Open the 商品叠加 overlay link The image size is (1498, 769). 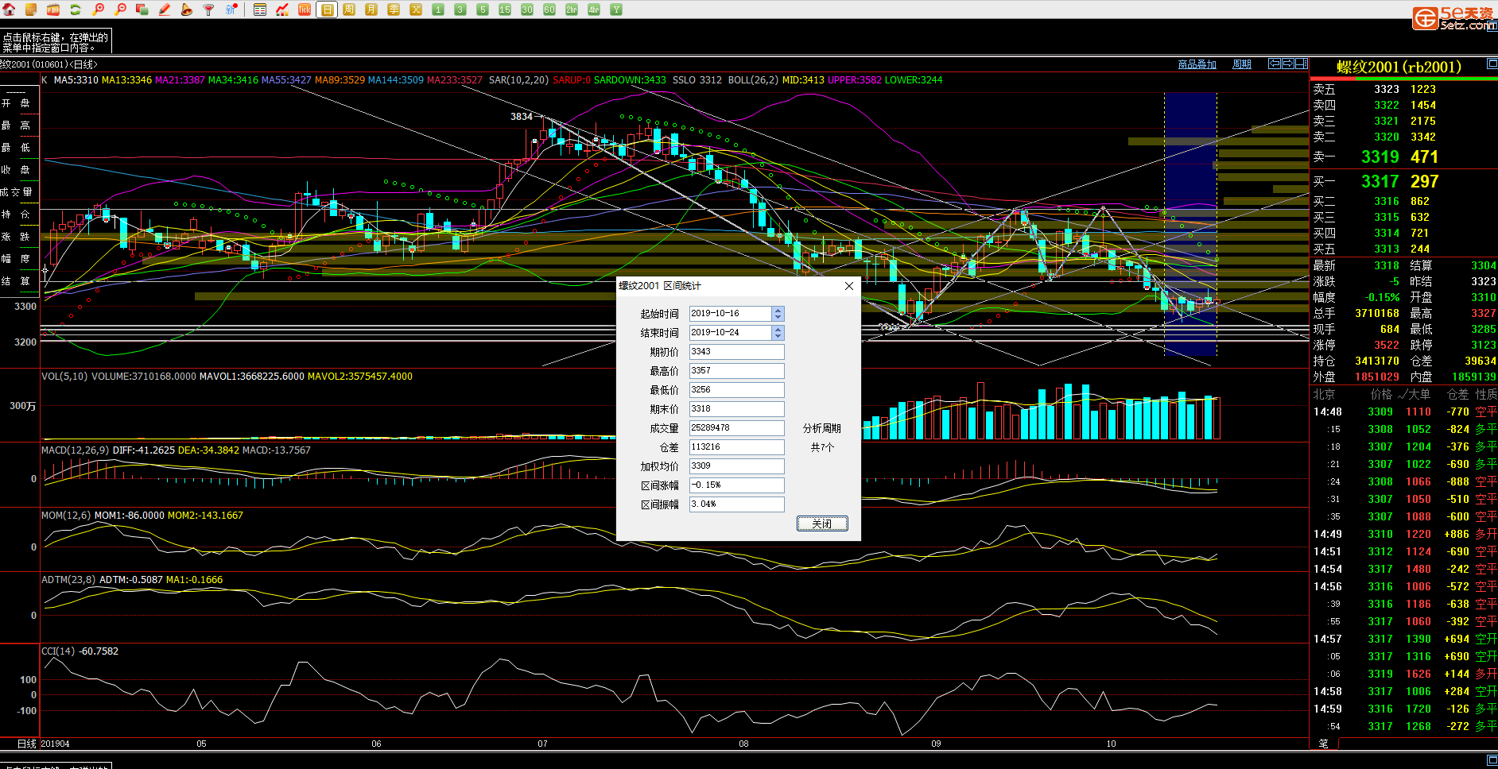click(x=1197, y=64)
